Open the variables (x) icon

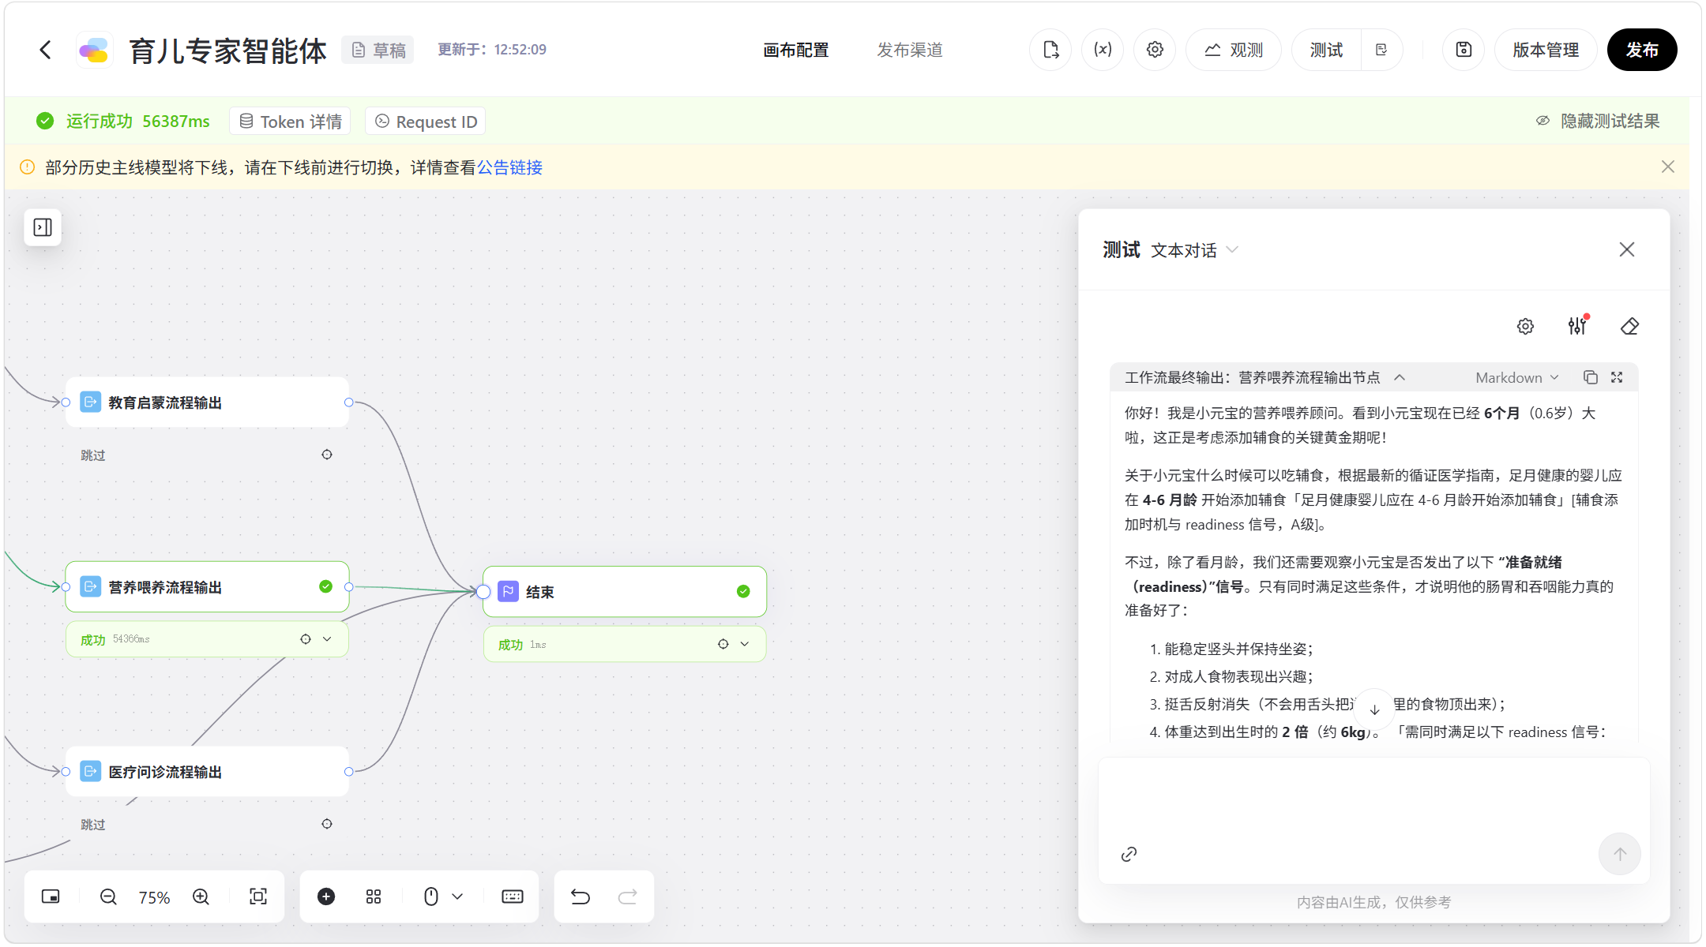pos(1103,50)
